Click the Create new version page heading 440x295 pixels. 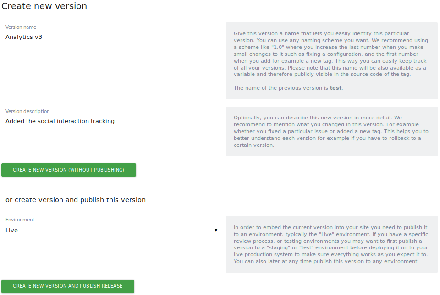[44, 6]
